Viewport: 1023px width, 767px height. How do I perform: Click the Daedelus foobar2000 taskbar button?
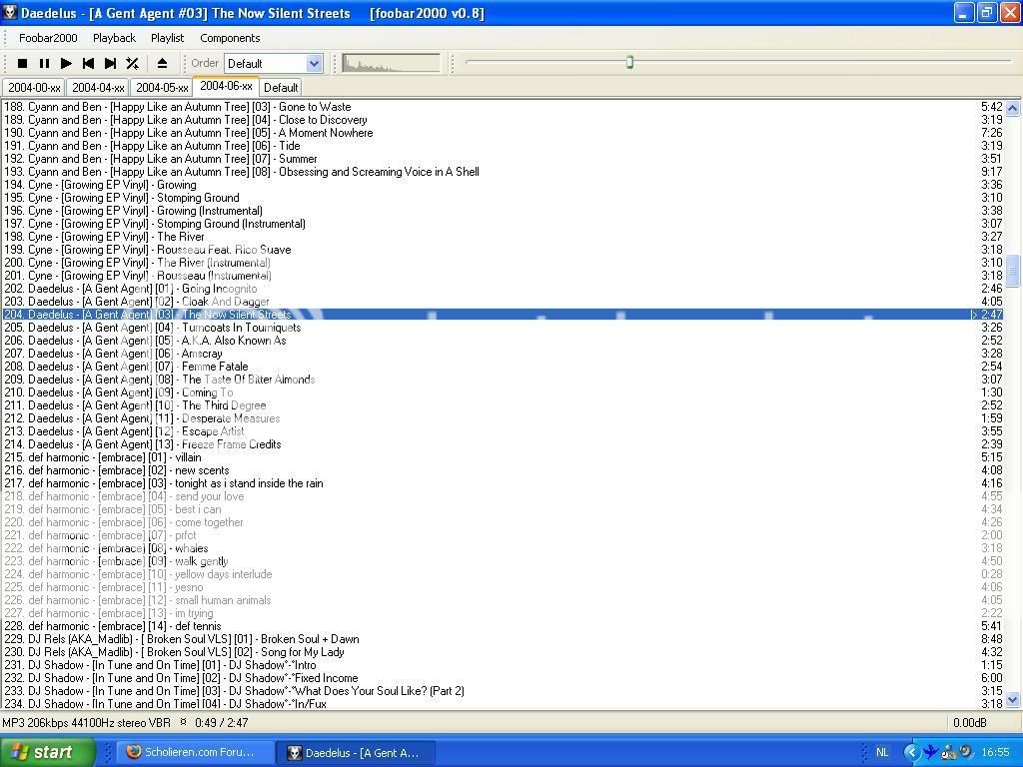(x=358, y=753)
